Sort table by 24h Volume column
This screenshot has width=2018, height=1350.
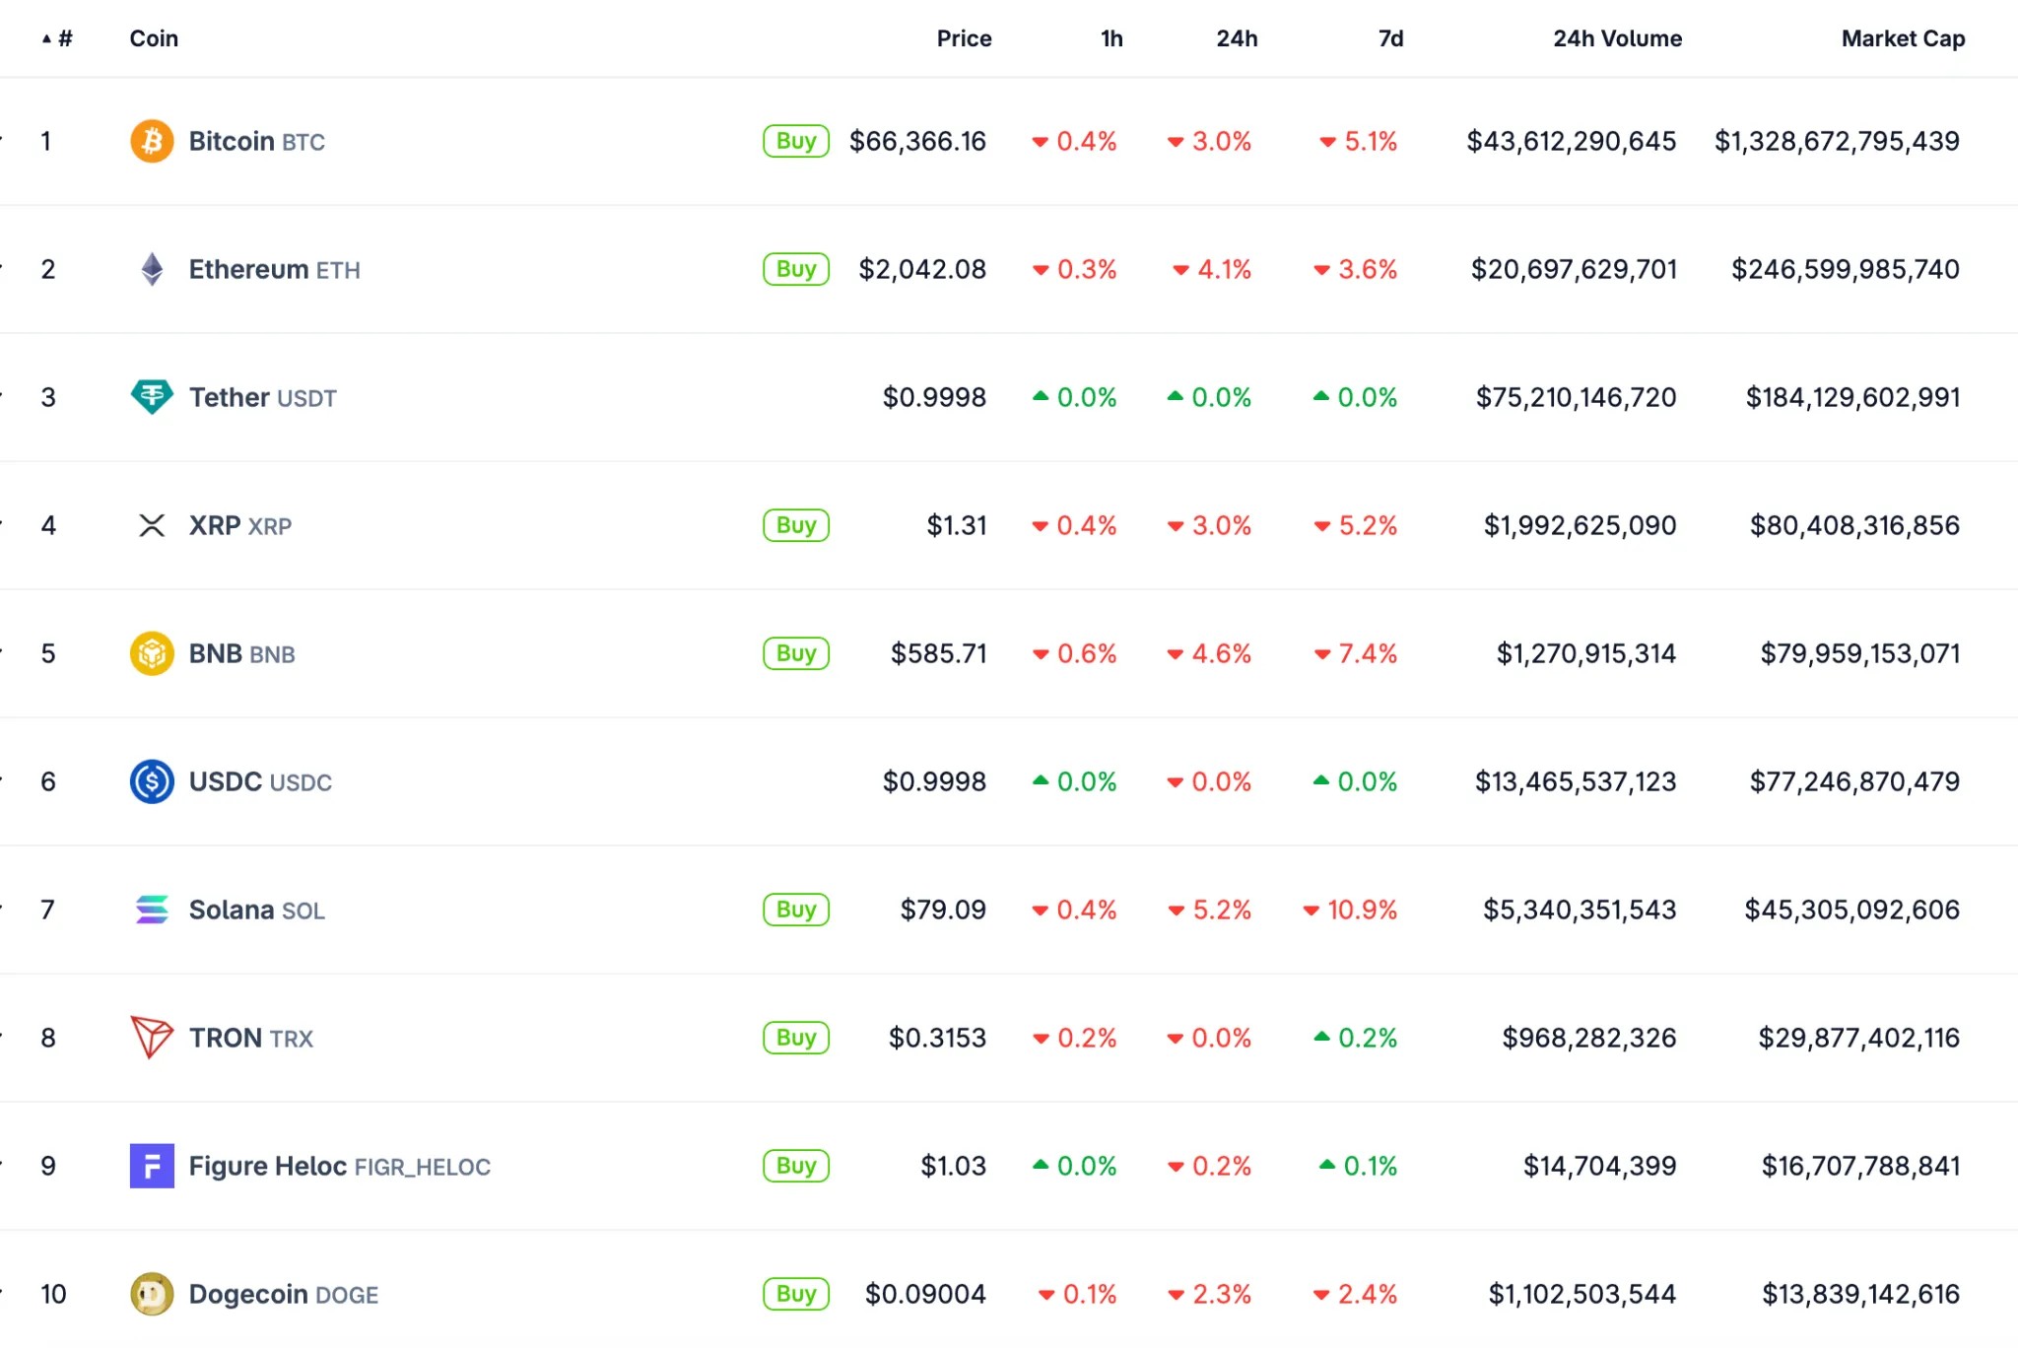pyautogui.click(x=1617, y=38)
